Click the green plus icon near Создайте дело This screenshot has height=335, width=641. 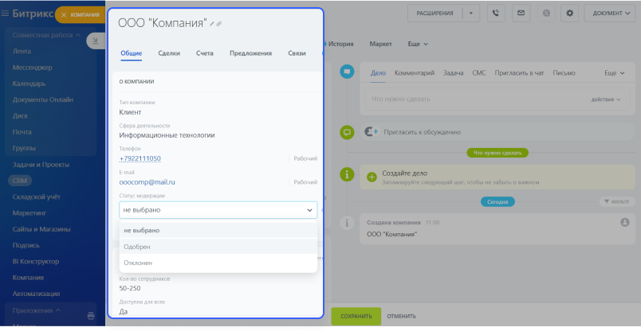coord(371,174)
